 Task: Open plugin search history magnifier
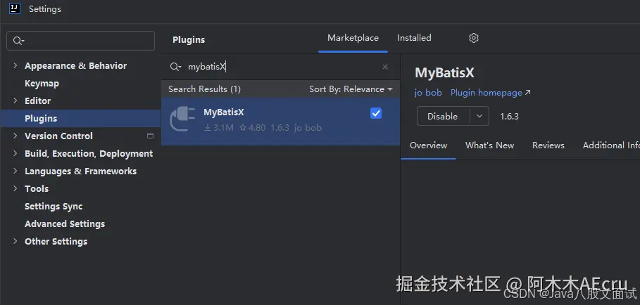(175, 67)
